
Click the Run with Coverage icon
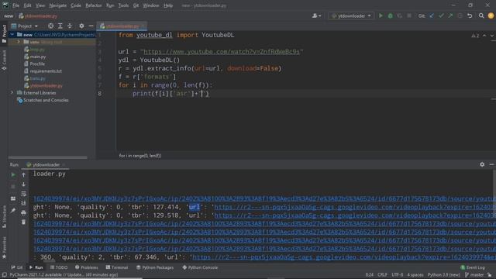click(x=400, y=15)
